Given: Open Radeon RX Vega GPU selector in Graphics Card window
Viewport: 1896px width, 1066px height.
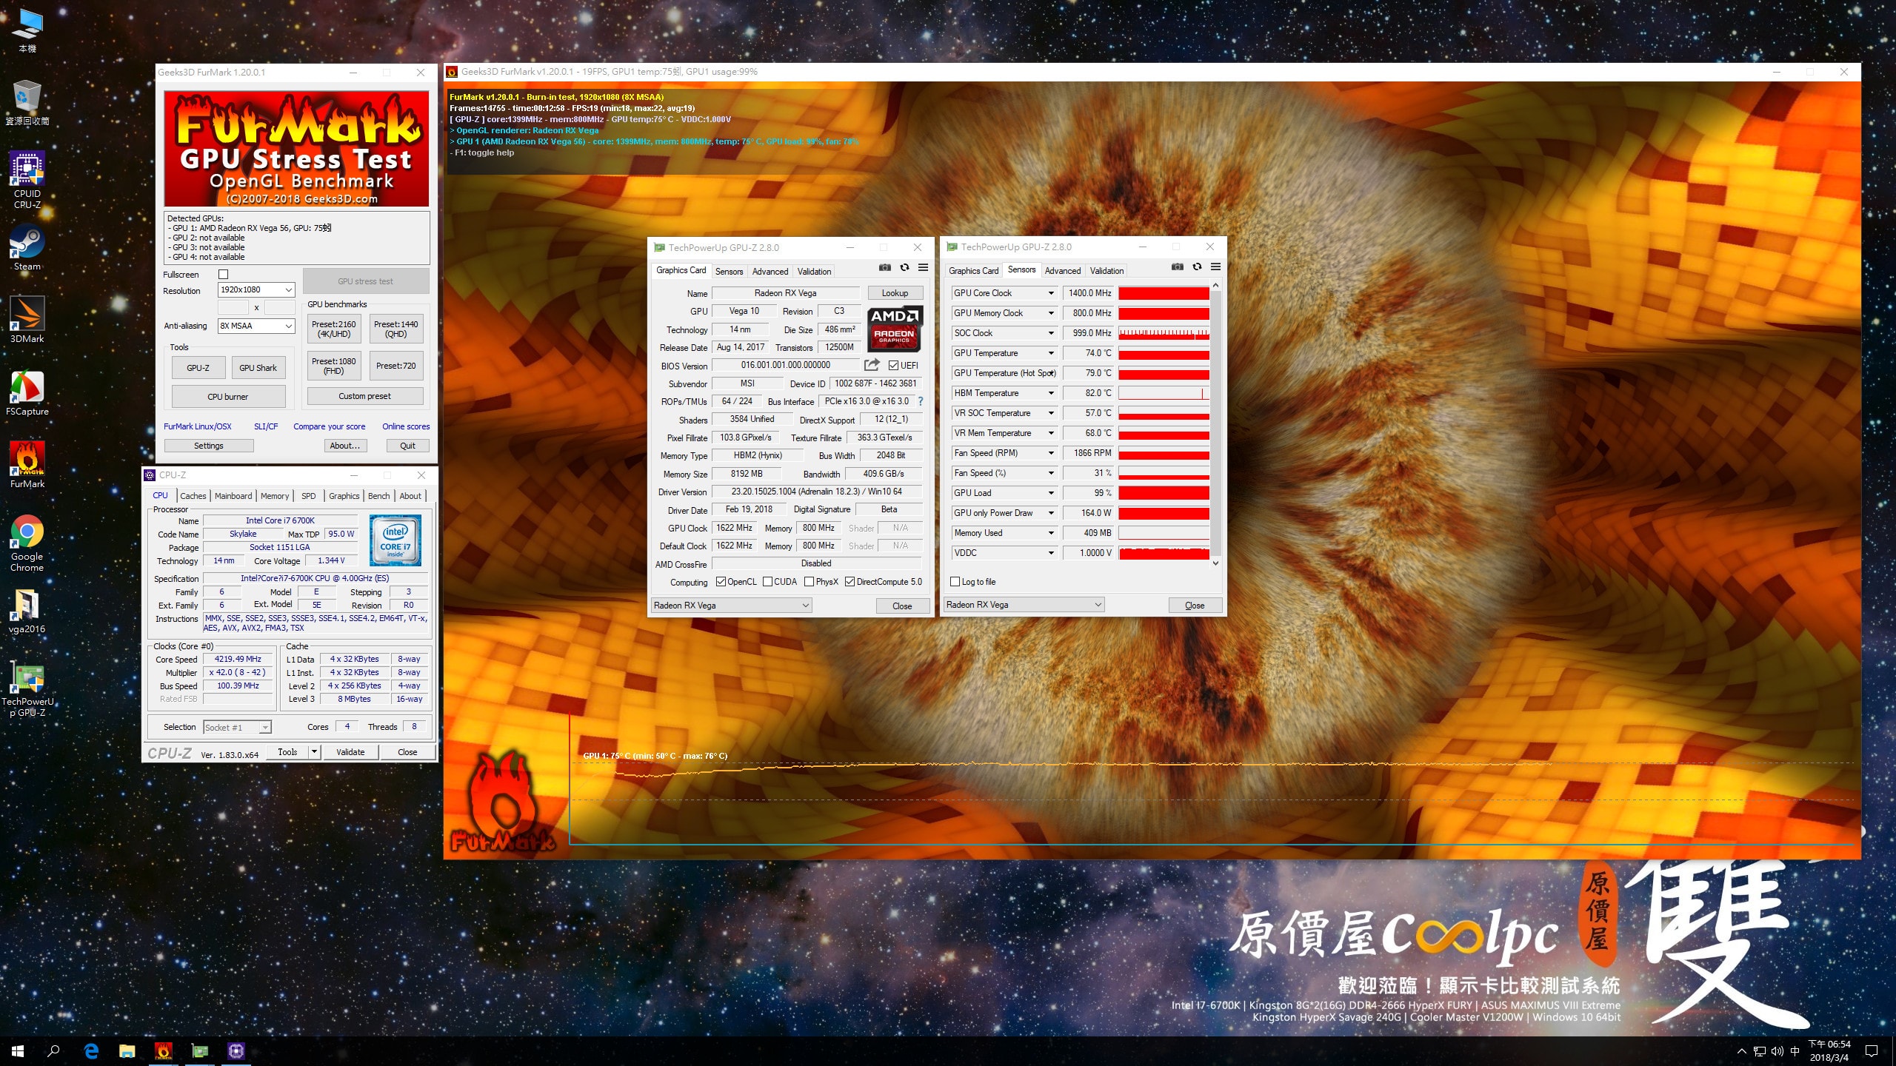Looking at the screenshot, I should pos(731,606).
